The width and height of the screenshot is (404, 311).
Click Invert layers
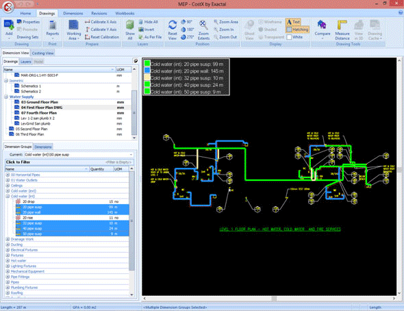tap(147, 29)
